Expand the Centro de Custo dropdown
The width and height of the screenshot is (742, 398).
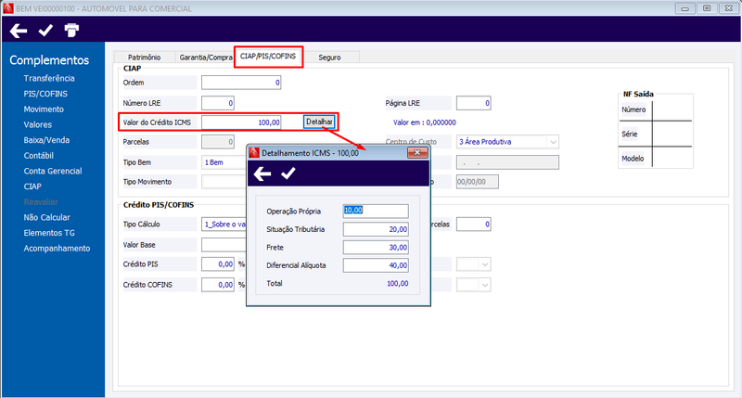coord(553,142)
